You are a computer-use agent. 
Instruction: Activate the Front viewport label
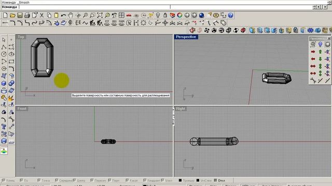click(x=22, y=109)
